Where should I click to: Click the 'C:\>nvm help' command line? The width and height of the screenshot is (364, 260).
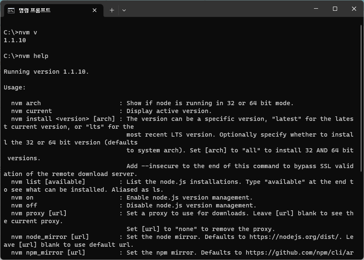(26, 56)
